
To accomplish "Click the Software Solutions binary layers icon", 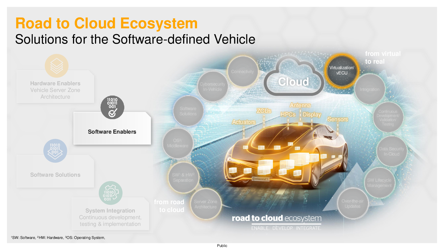I will [55, 151].
